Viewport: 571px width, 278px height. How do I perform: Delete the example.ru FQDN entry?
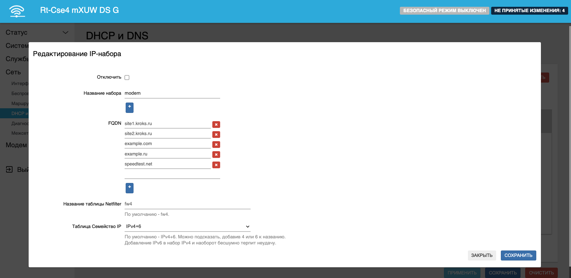coord(216,154)
